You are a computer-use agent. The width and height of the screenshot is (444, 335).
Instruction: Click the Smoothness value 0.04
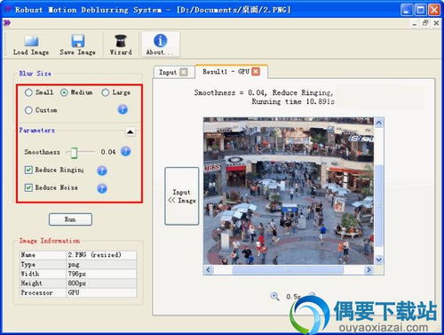108,152
